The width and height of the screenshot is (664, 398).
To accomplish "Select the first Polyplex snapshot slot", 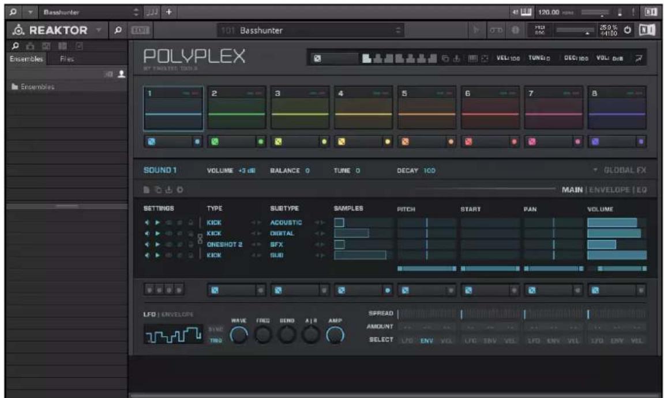I will (367, 58).
